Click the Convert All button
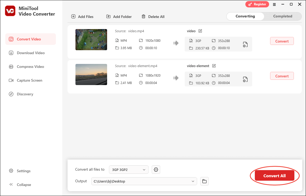 point(274,175)
